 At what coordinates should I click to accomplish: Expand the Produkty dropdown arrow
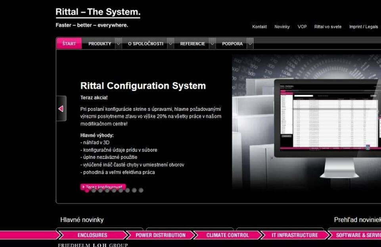[118, 44]
